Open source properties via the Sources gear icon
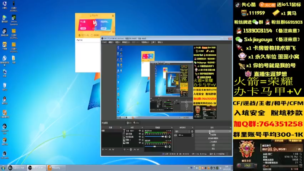Viewport: 304px width, 171px height. 131,149
